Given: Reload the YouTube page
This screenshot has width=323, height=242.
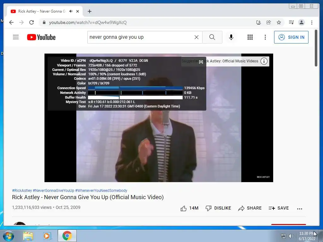Looking at the screenshot, I should [x=32, y=22].
